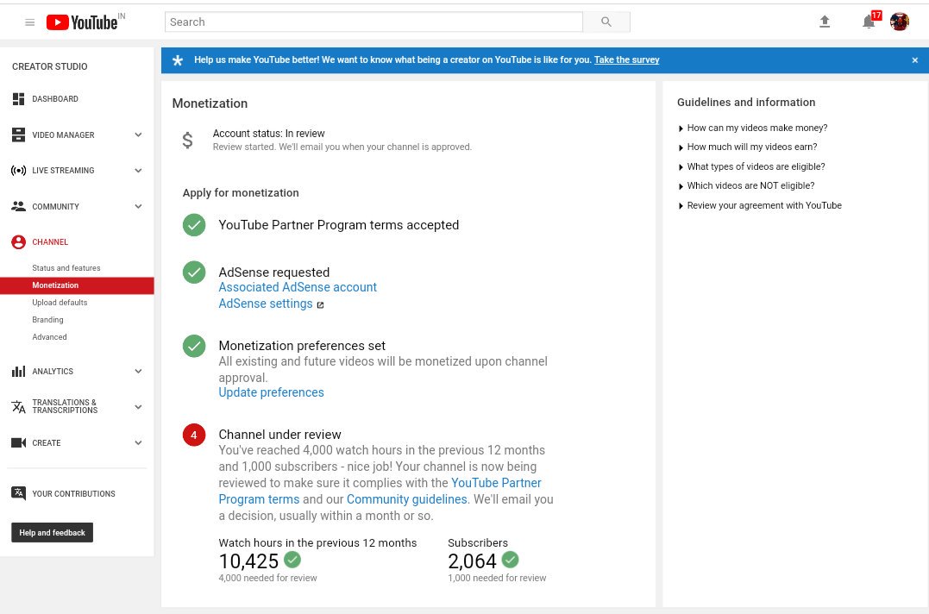The image size is (929, 614).
Task: Click the Creator Studio heading
Action: tap(50, 66)
